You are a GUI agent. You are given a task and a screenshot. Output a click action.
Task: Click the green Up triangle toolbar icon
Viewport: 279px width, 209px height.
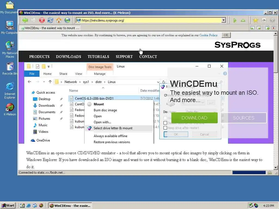(243, 20)
